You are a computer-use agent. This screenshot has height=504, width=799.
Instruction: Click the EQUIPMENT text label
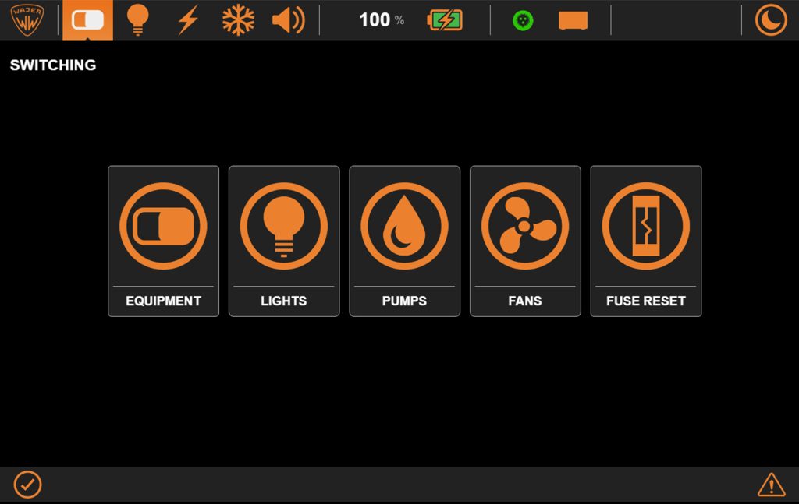tap(163, 301)
